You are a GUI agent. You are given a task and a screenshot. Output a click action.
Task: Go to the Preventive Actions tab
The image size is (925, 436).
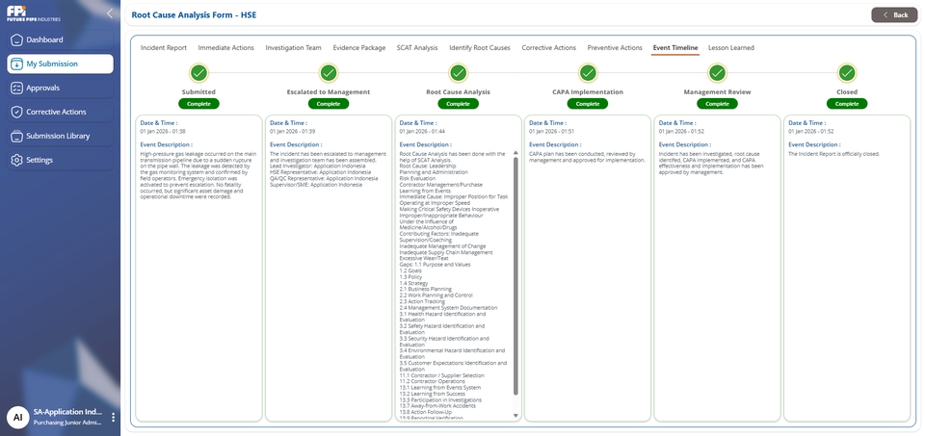point(615,47)
